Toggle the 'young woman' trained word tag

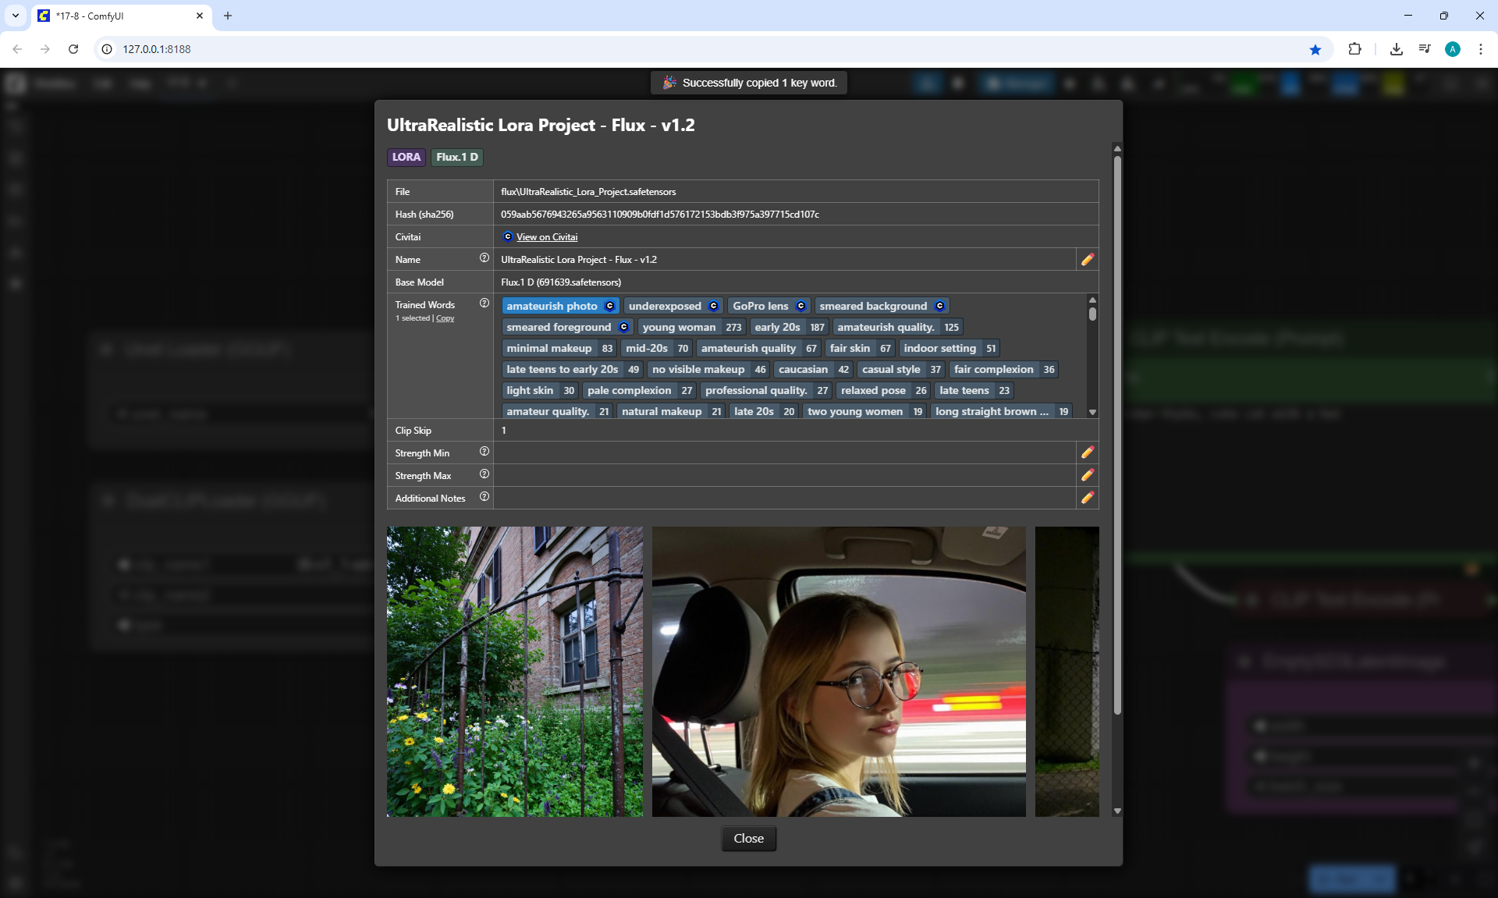[x=679, y=327]
